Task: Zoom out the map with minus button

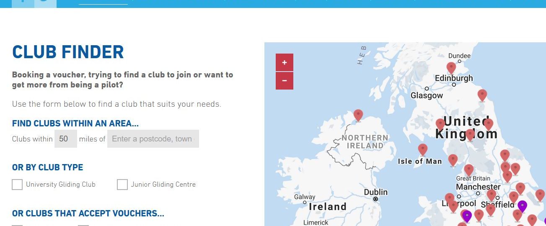Action: (x=285, y=81)
